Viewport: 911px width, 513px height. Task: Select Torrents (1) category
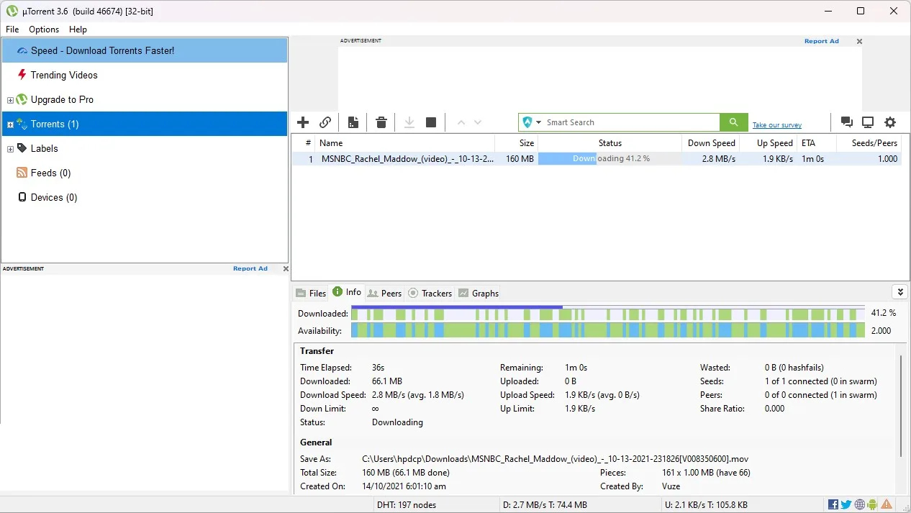[x=144, y=124]
